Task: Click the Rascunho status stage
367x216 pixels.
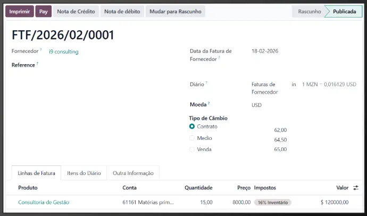Action: (309, 11)
